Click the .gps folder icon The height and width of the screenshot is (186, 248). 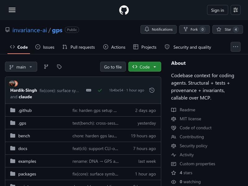pyautogui.click(x=13, y=123)
